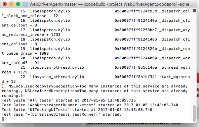Click the red element behind the window's right edge
Image resolution: width=199 pixels, height=127 pixels.
click(198, 85)
